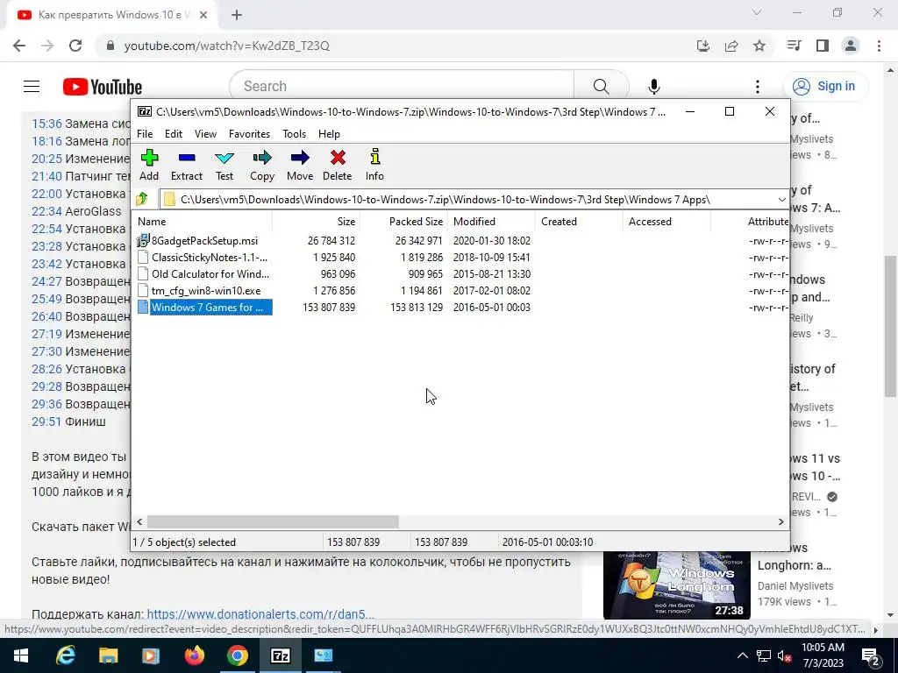Click the browser page vertical scrollbar
898x673 pixels.
(890, 326)
